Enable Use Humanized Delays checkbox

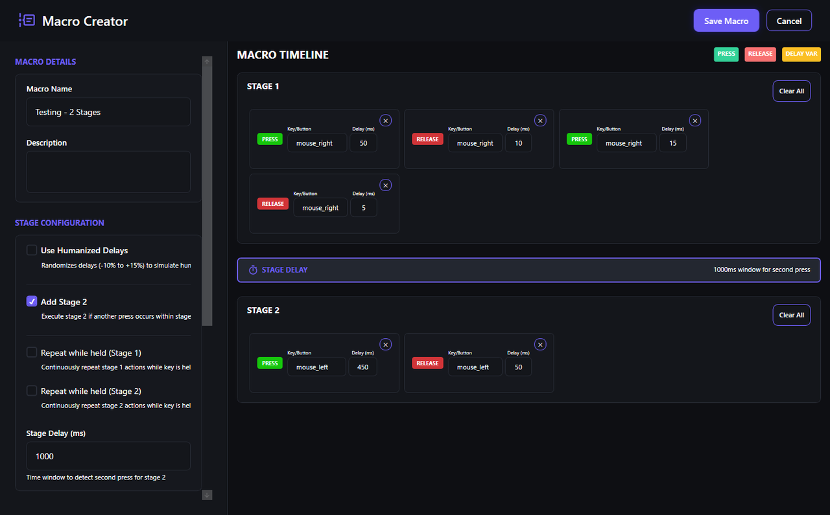(32, 250)
